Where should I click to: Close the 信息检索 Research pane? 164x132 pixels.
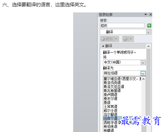click(x=151, y=15)
